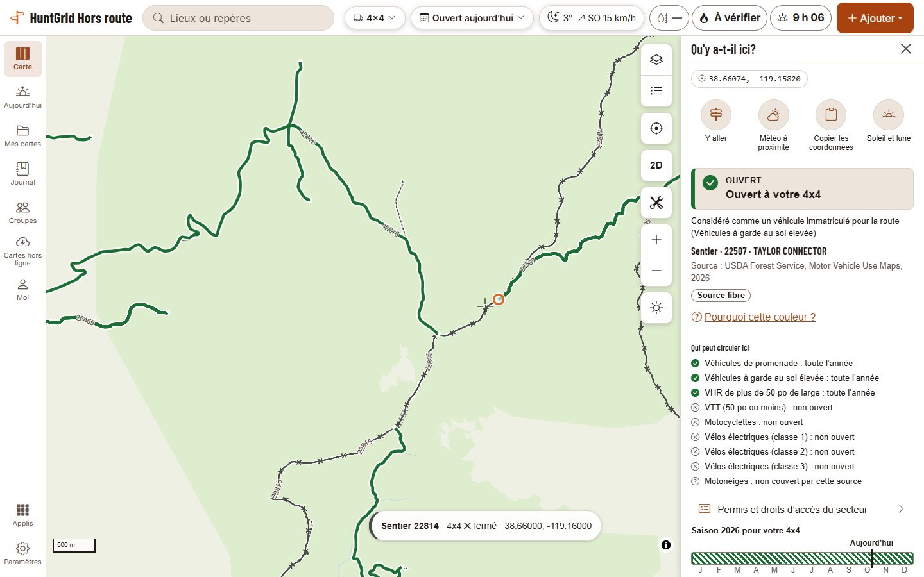This screenshot has height=577, width=924.
Task: Open the Moi profile section
Action: click(23, 290)
